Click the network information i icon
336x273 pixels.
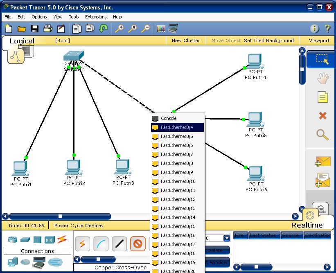point(315,29)
